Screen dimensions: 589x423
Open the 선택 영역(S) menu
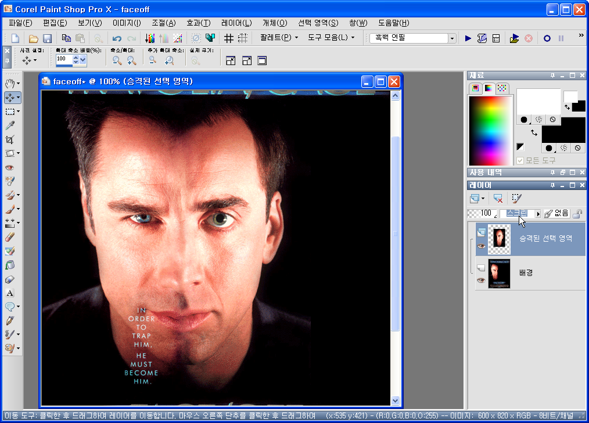(318, 23)
